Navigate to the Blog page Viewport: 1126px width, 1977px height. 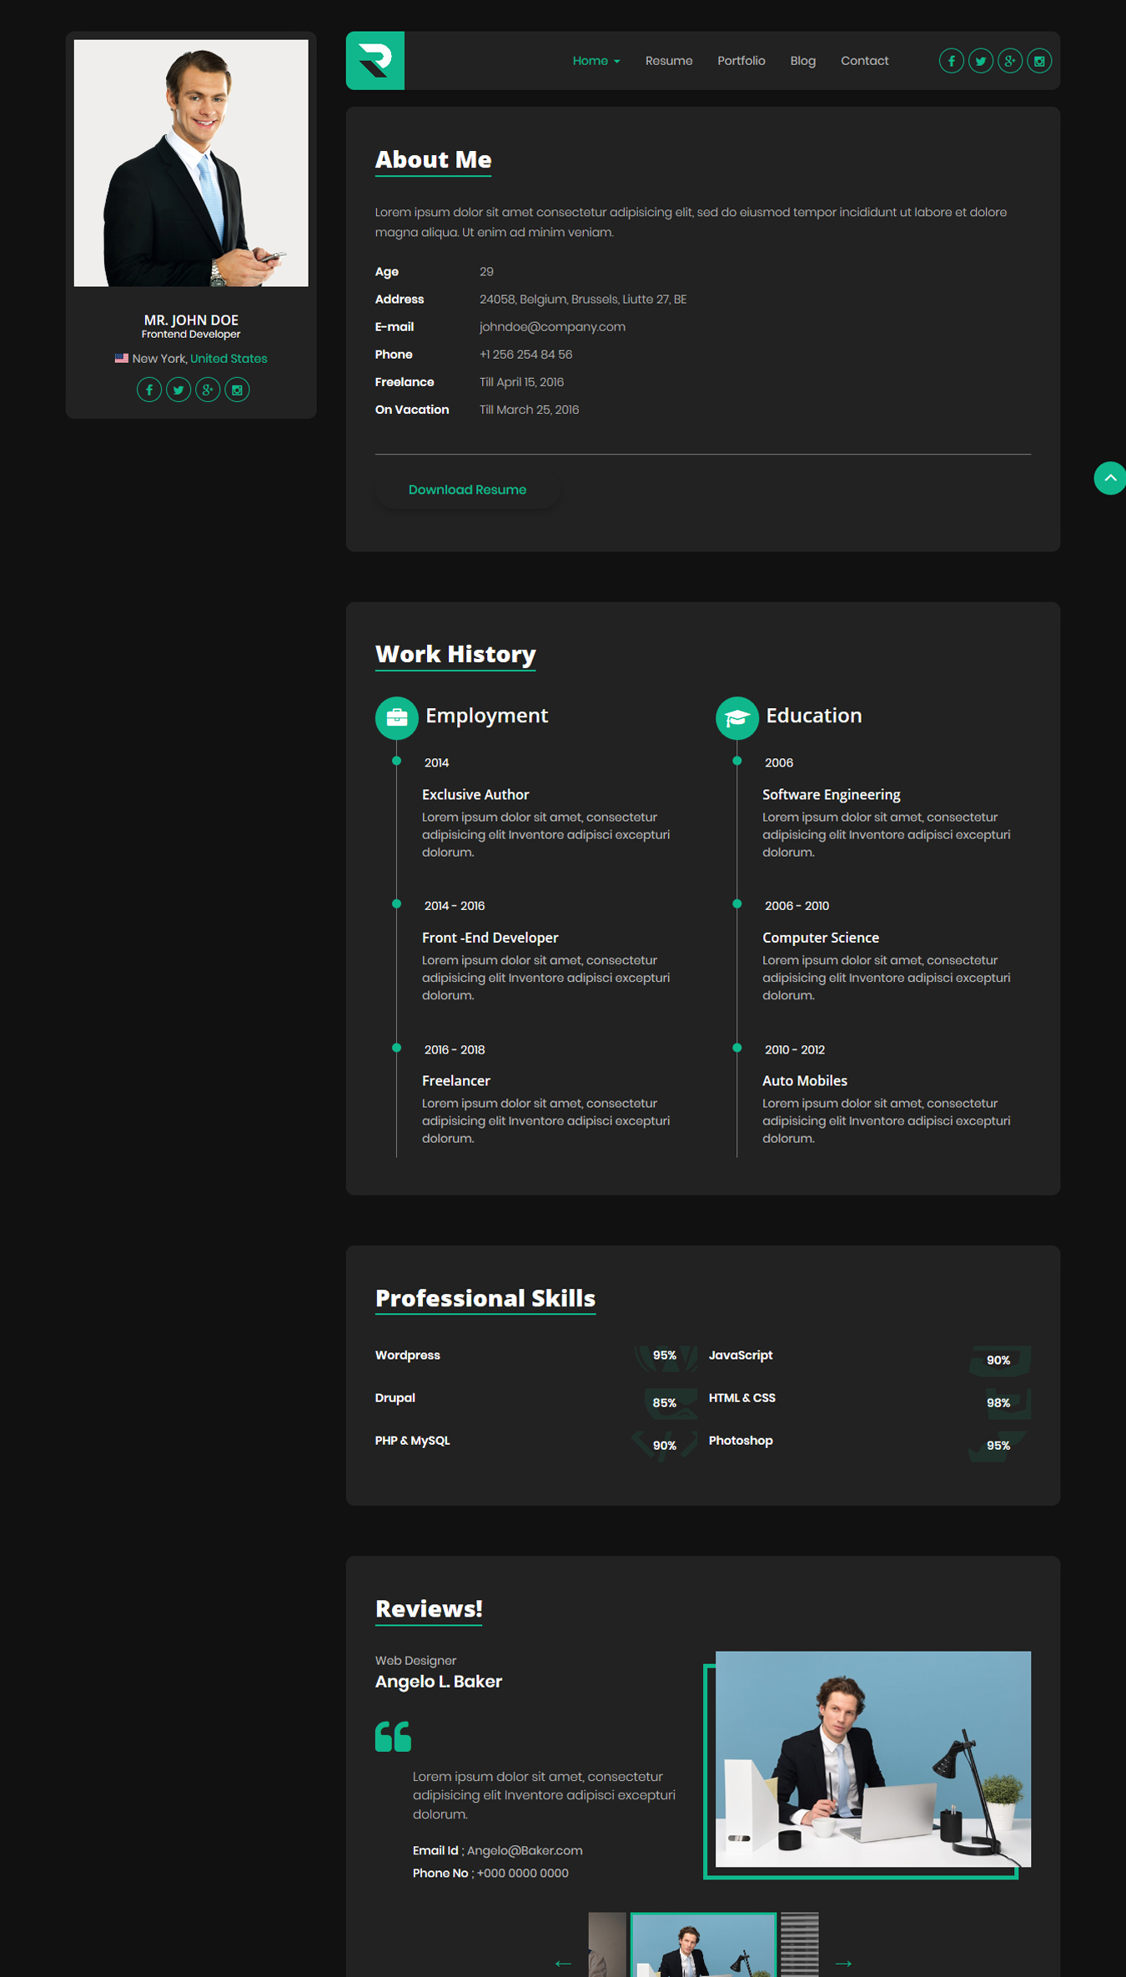pyautogui.click(x=802, y=61)
